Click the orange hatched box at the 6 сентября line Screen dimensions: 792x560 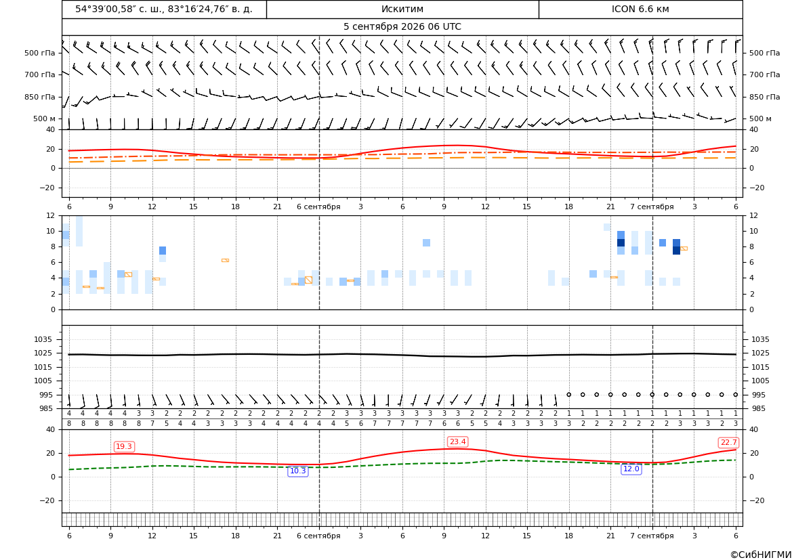(x=309, y=280)
